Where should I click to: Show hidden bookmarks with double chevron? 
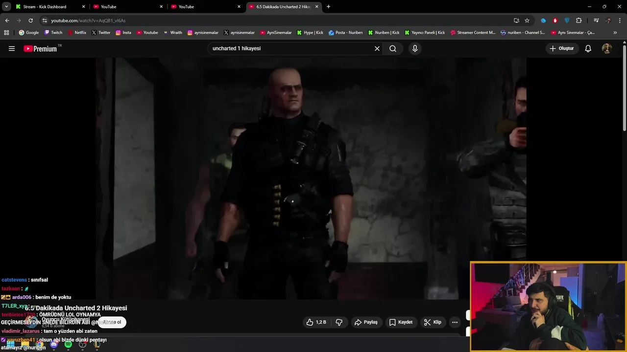coord(615,33)
